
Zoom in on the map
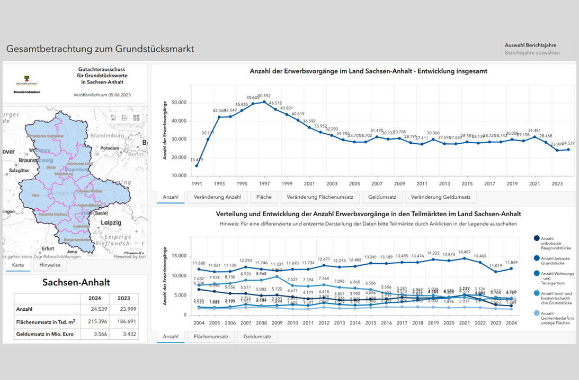(137, 231)
